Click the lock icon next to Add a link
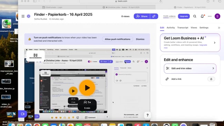224x126 pixels. tap(211, 79)
